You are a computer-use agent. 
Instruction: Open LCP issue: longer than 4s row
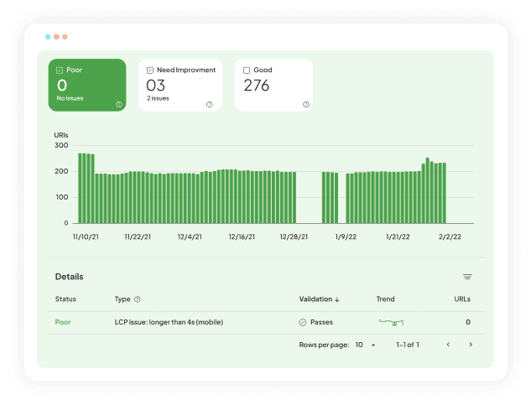pos(169,322)
